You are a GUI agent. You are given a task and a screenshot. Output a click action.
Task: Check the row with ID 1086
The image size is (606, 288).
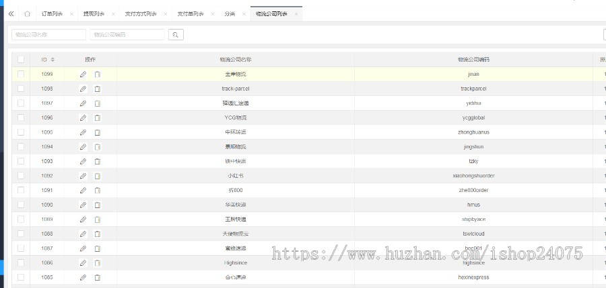click(x=21, y=262)
